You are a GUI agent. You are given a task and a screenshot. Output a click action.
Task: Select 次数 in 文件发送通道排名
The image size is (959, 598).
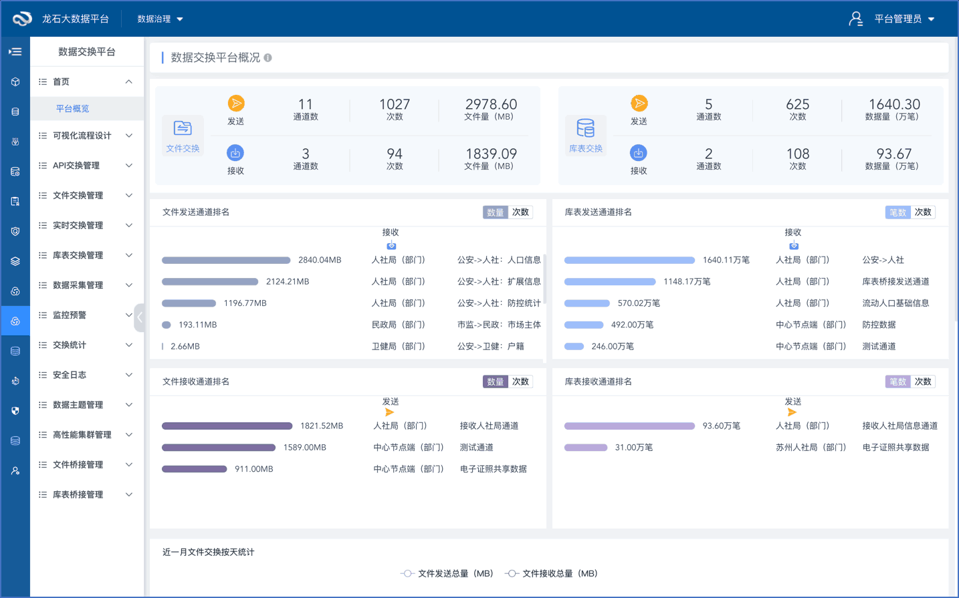(520, 212)
